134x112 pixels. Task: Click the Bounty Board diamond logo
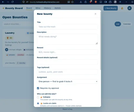tap(3, 8)
